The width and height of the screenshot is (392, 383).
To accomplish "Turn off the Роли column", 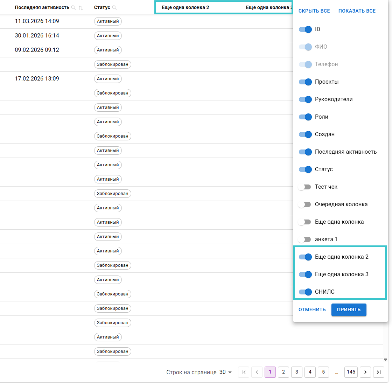I will (x=305, y=117).
